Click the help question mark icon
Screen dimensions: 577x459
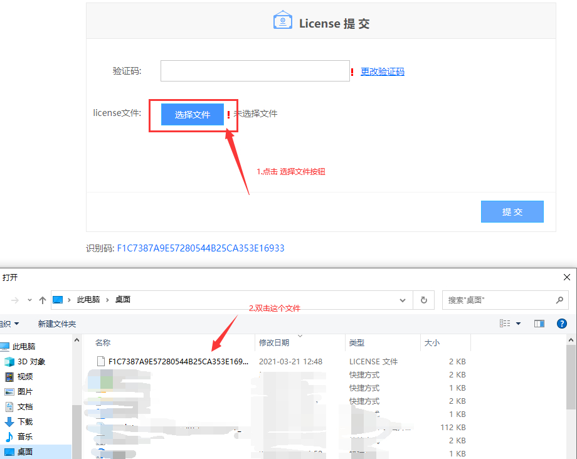(563, 323)
